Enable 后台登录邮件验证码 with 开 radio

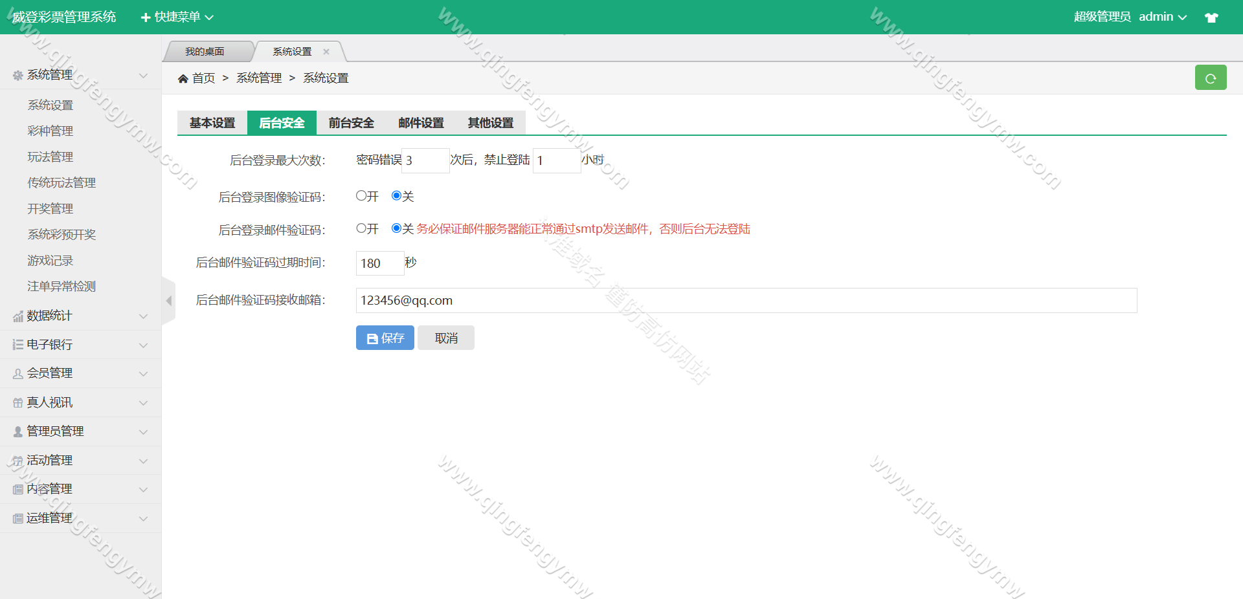pos(361,228)
